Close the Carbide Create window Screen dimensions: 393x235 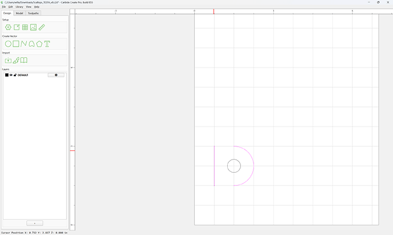tap(388, 2)
